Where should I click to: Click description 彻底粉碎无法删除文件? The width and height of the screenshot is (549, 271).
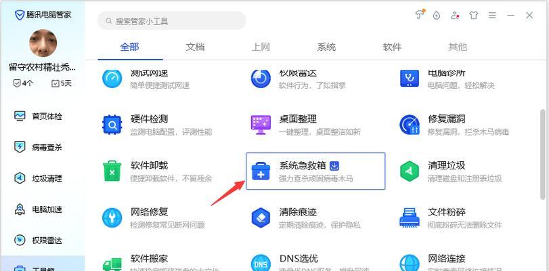464,225
